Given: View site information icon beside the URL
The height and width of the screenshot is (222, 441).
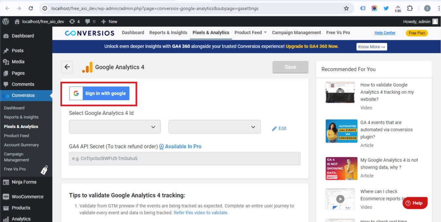Looking at the screenshot, I should point(45,9).
